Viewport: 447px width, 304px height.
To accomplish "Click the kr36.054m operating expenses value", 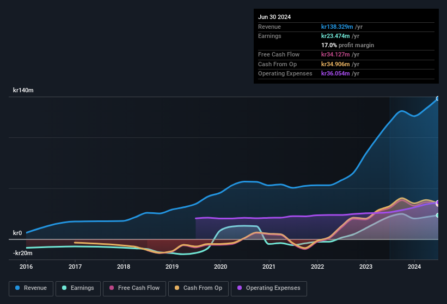I will tap(335, 74).
